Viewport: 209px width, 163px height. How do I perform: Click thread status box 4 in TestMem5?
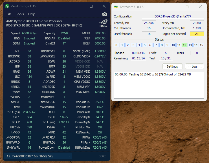[139, 45]
